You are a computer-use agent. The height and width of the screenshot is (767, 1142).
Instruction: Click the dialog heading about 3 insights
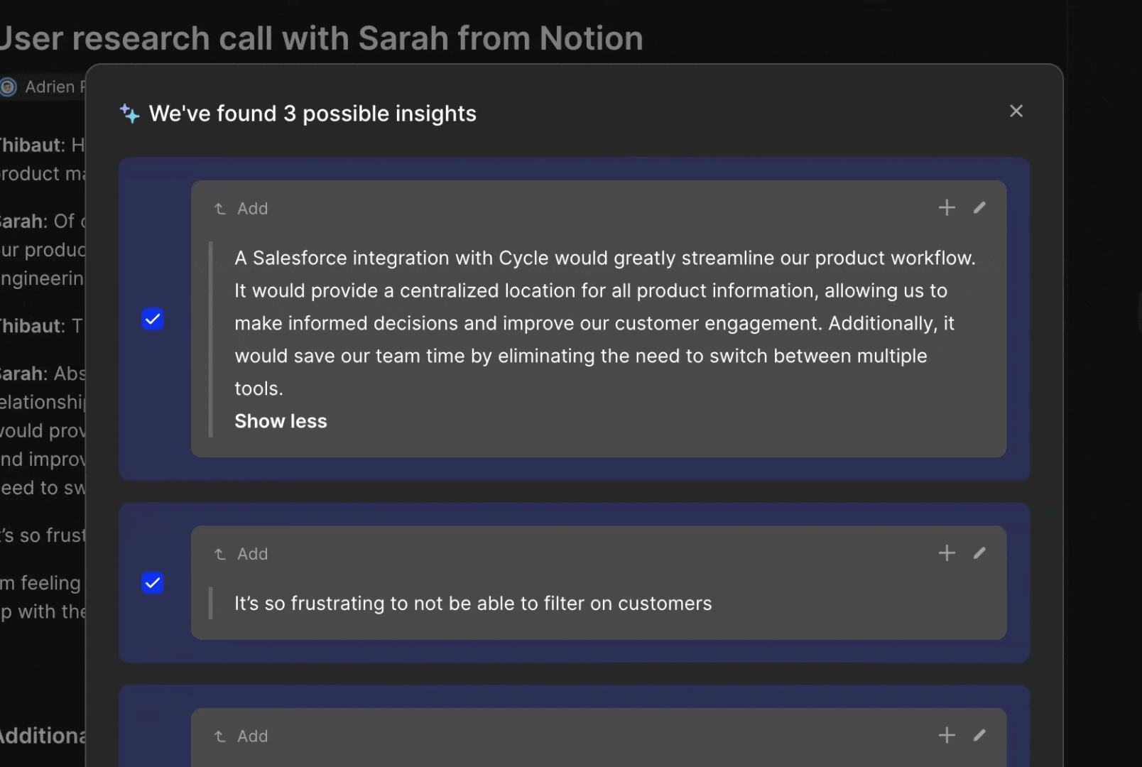click(x=312, y=114)
